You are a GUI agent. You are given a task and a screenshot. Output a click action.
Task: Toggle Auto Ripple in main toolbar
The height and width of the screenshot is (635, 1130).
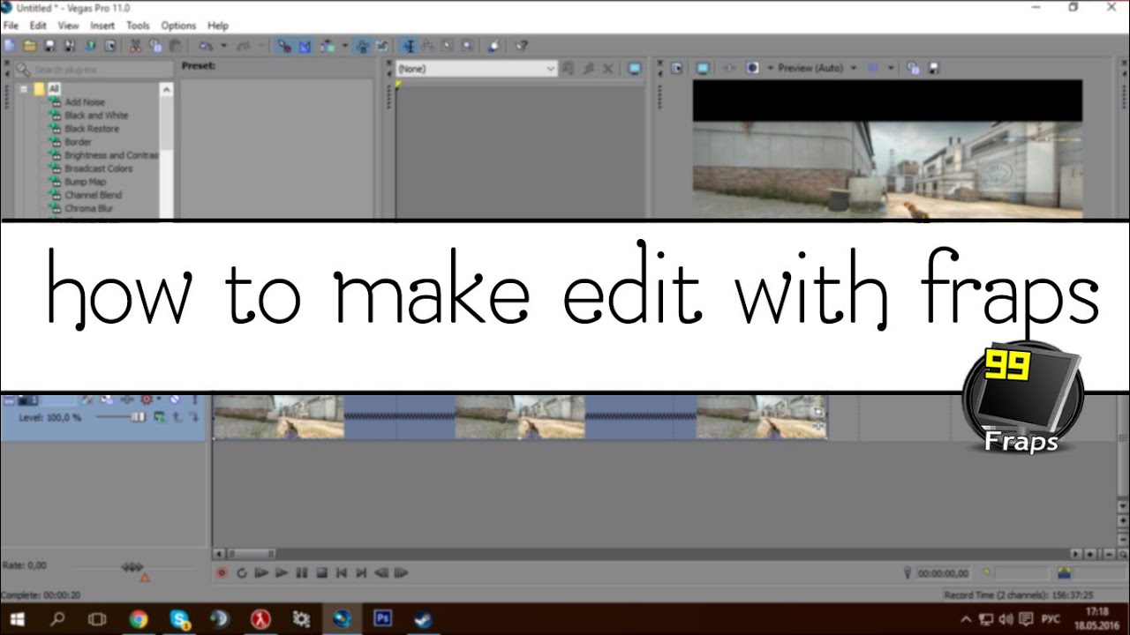tap(327, 46)
